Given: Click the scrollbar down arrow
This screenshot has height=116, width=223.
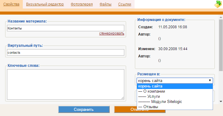Looking at the screenshot, I should pos(221,101).
